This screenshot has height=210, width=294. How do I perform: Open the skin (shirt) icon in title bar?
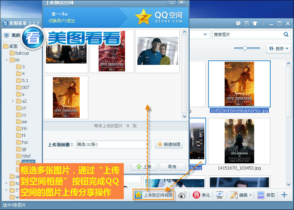coord(255,23)
